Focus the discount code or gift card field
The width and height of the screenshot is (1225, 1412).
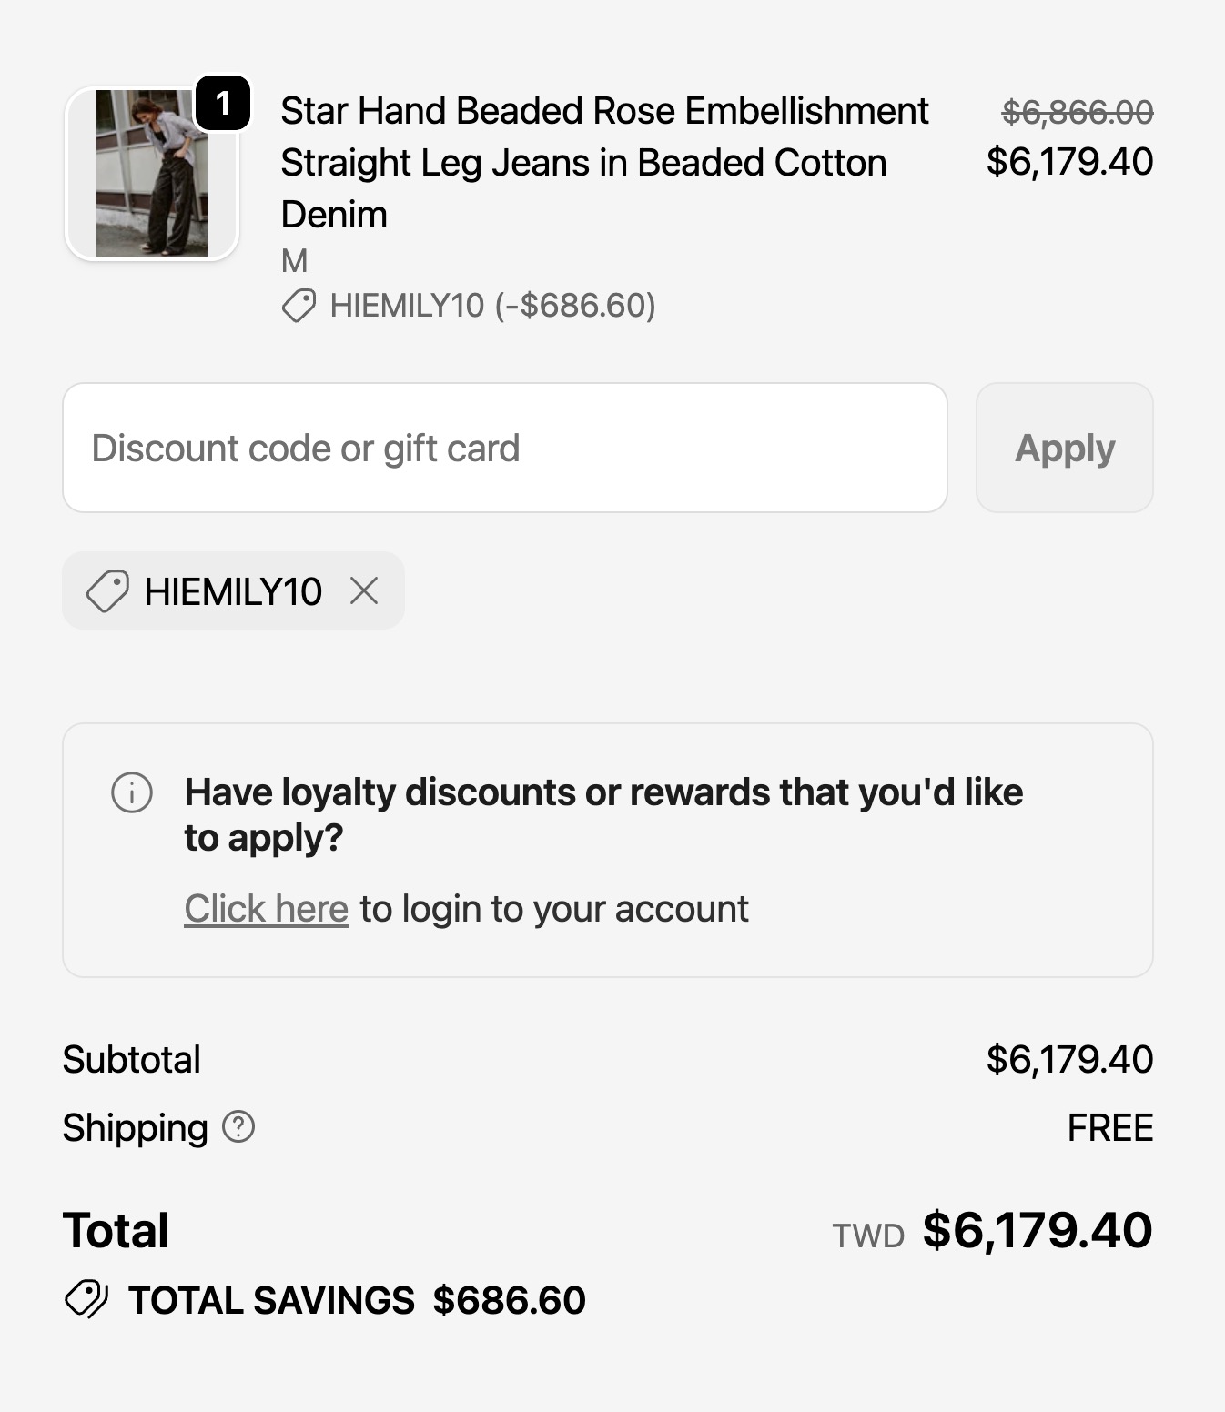point(505,448)
